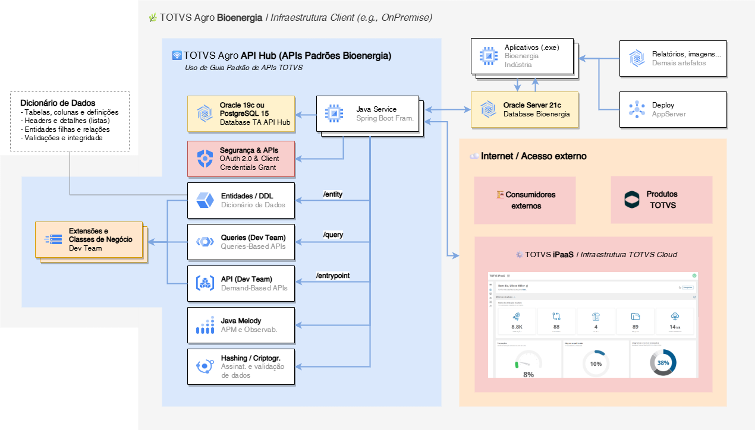The width and height of the screenshot is (755, 430).
Task: Click the '- Headers e detalhes (listas)' line
Action: coord(66,121)
